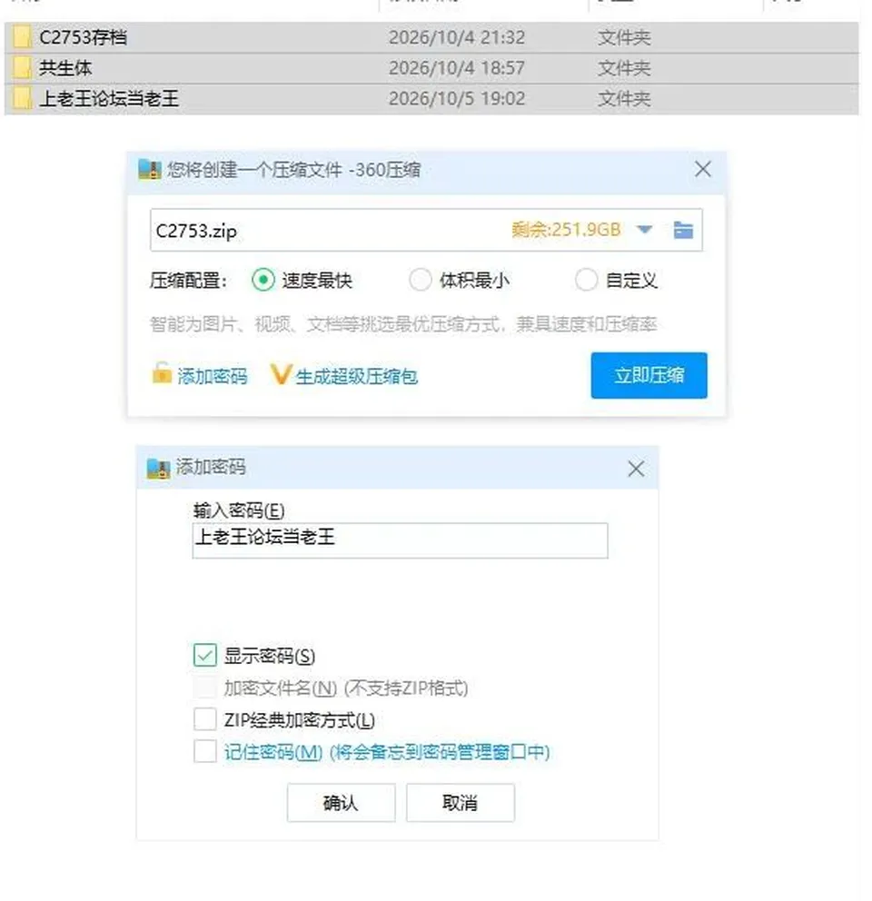Select the 上老王论坛当老王 folder icon
Image resolution: width=872 pixels, height=901 pixels.
(22, 98)
